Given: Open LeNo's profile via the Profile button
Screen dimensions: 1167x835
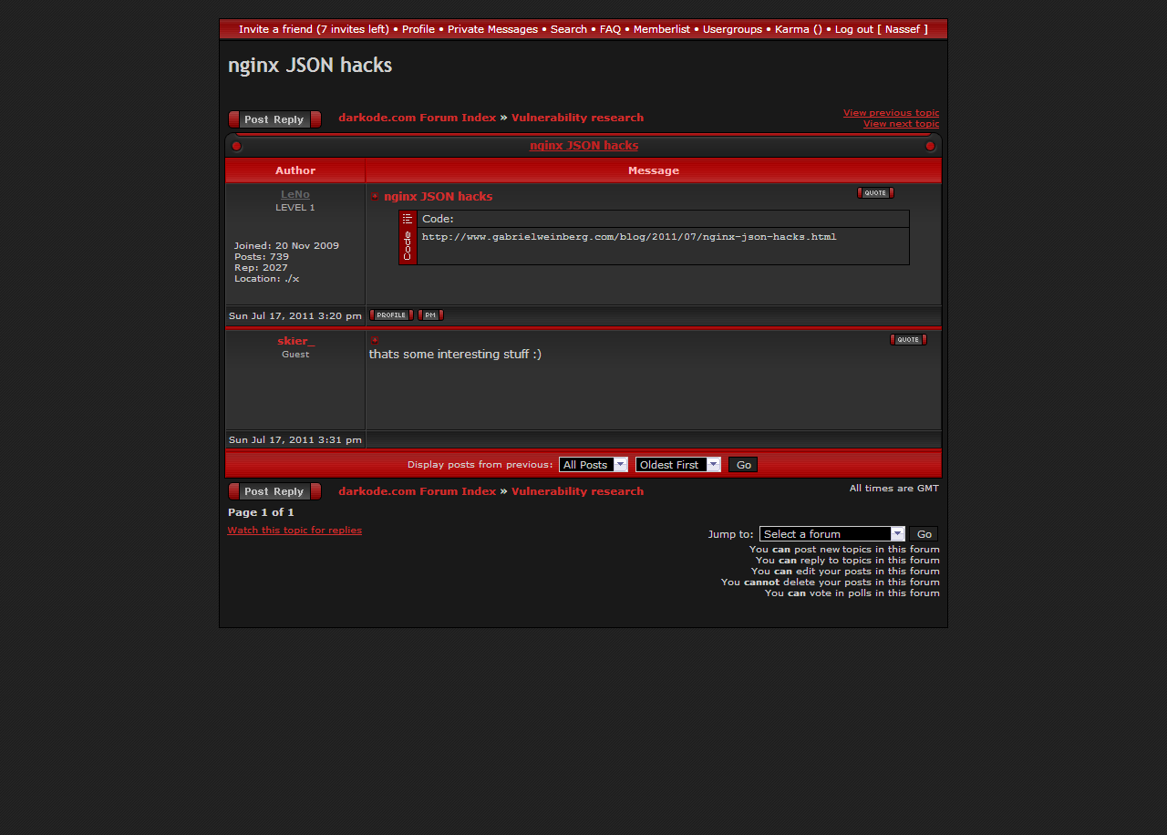Looking at the screenshot, I should point(391,315).
